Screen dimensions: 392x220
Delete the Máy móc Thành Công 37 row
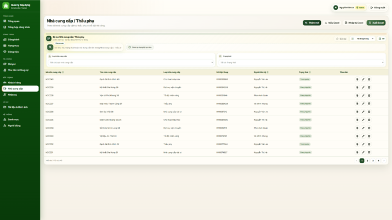369,104
